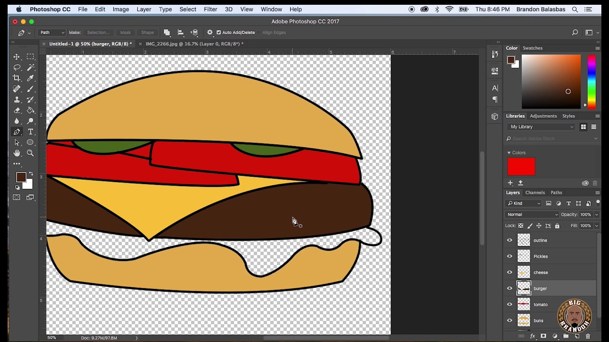Switch to the IMG_2266.jpg document tab
The image size is (609, 342).
194,44
